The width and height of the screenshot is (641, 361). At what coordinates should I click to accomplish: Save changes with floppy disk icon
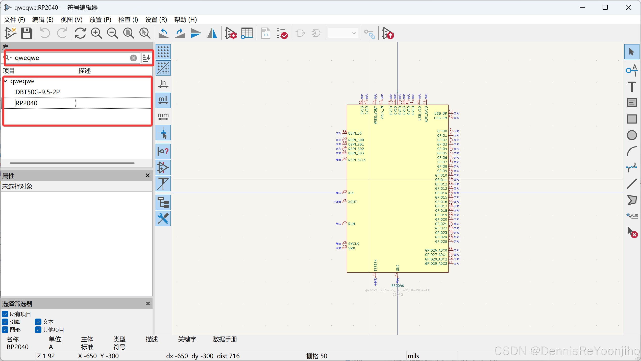pyautogui.click(x=27, y=33)
